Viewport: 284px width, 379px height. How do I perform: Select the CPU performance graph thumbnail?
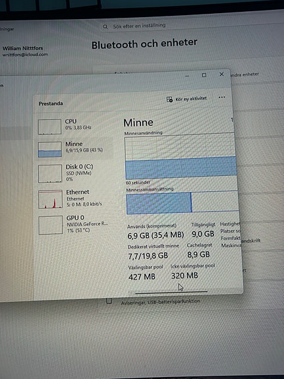pyautogui.click(x=49, y=127)
